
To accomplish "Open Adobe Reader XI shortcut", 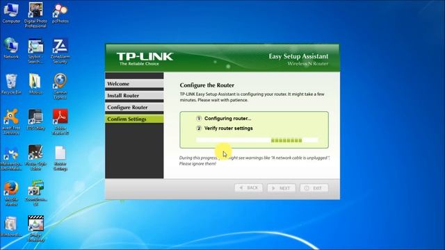I will coord(60,122).
